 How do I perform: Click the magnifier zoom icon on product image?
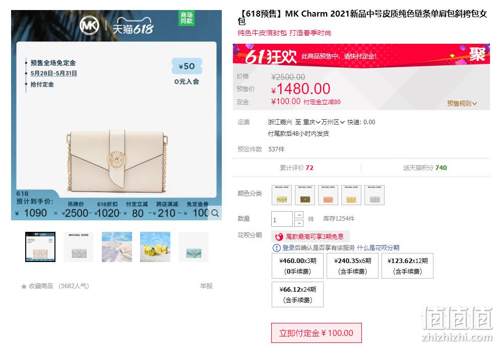tap(215, 213)
